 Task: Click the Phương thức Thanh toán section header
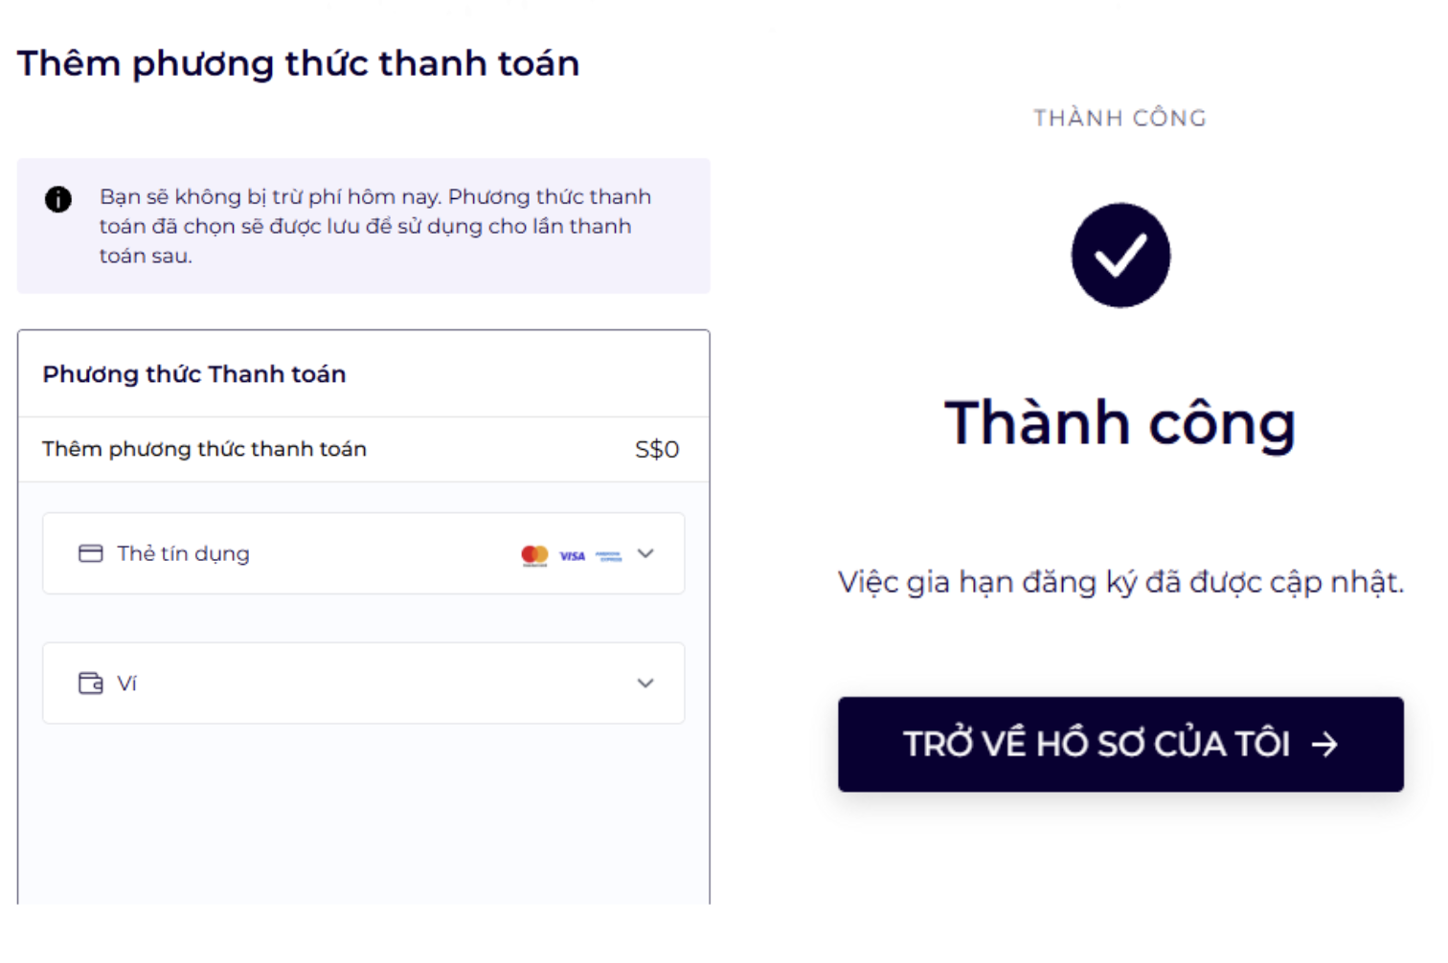point(194,374)
